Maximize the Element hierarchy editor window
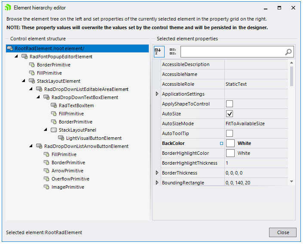Viewport: 303px width, 244px height. point(279,8)
